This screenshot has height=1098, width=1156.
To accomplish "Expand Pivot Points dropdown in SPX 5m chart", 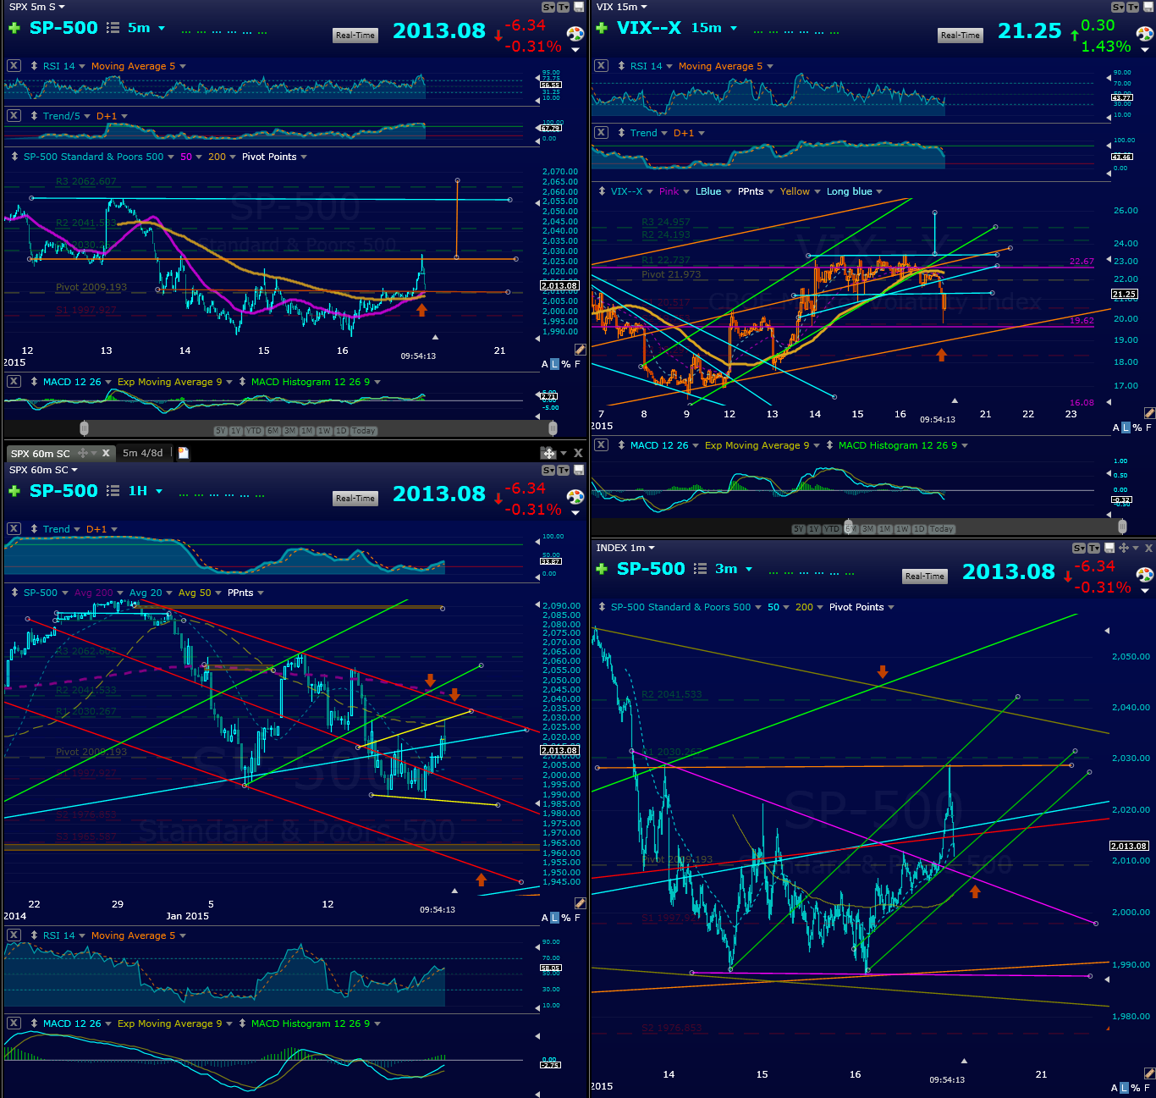I will [304, 157].
